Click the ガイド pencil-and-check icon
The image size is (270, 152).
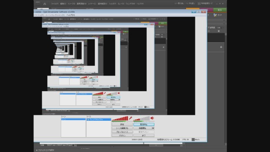(x=215, y=15)
